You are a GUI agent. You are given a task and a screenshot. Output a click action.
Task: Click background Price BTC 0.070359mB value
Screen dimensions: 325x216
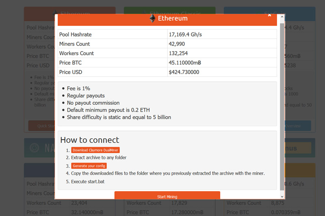click(x=286, y=212)
